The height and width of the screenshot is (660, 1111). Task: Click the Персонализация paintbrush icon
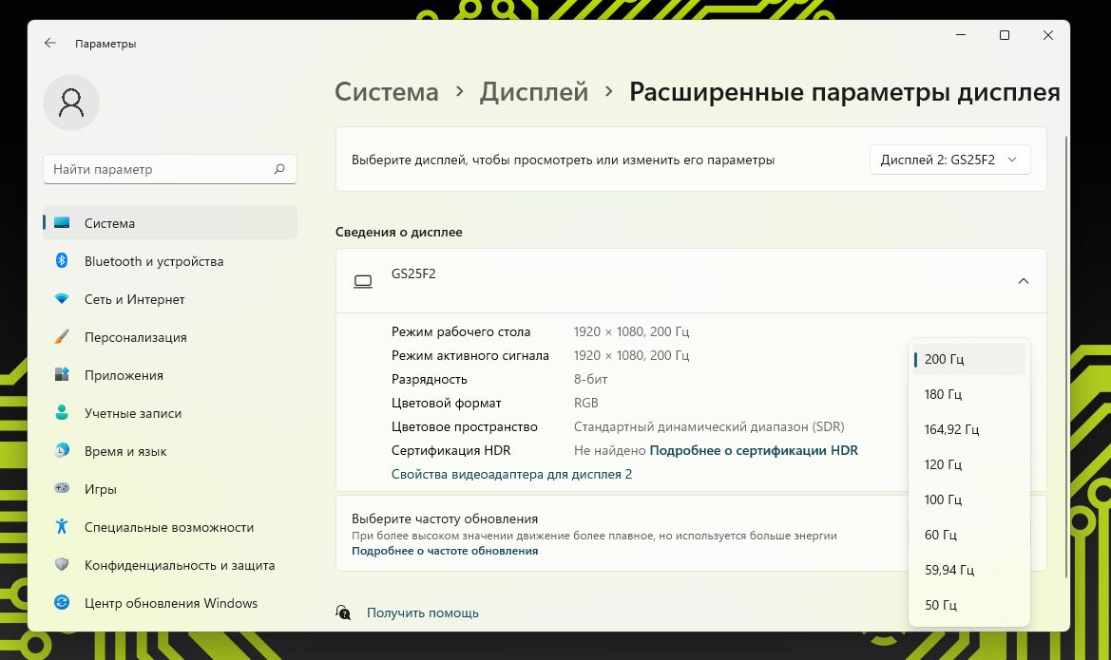coord(62,337)
